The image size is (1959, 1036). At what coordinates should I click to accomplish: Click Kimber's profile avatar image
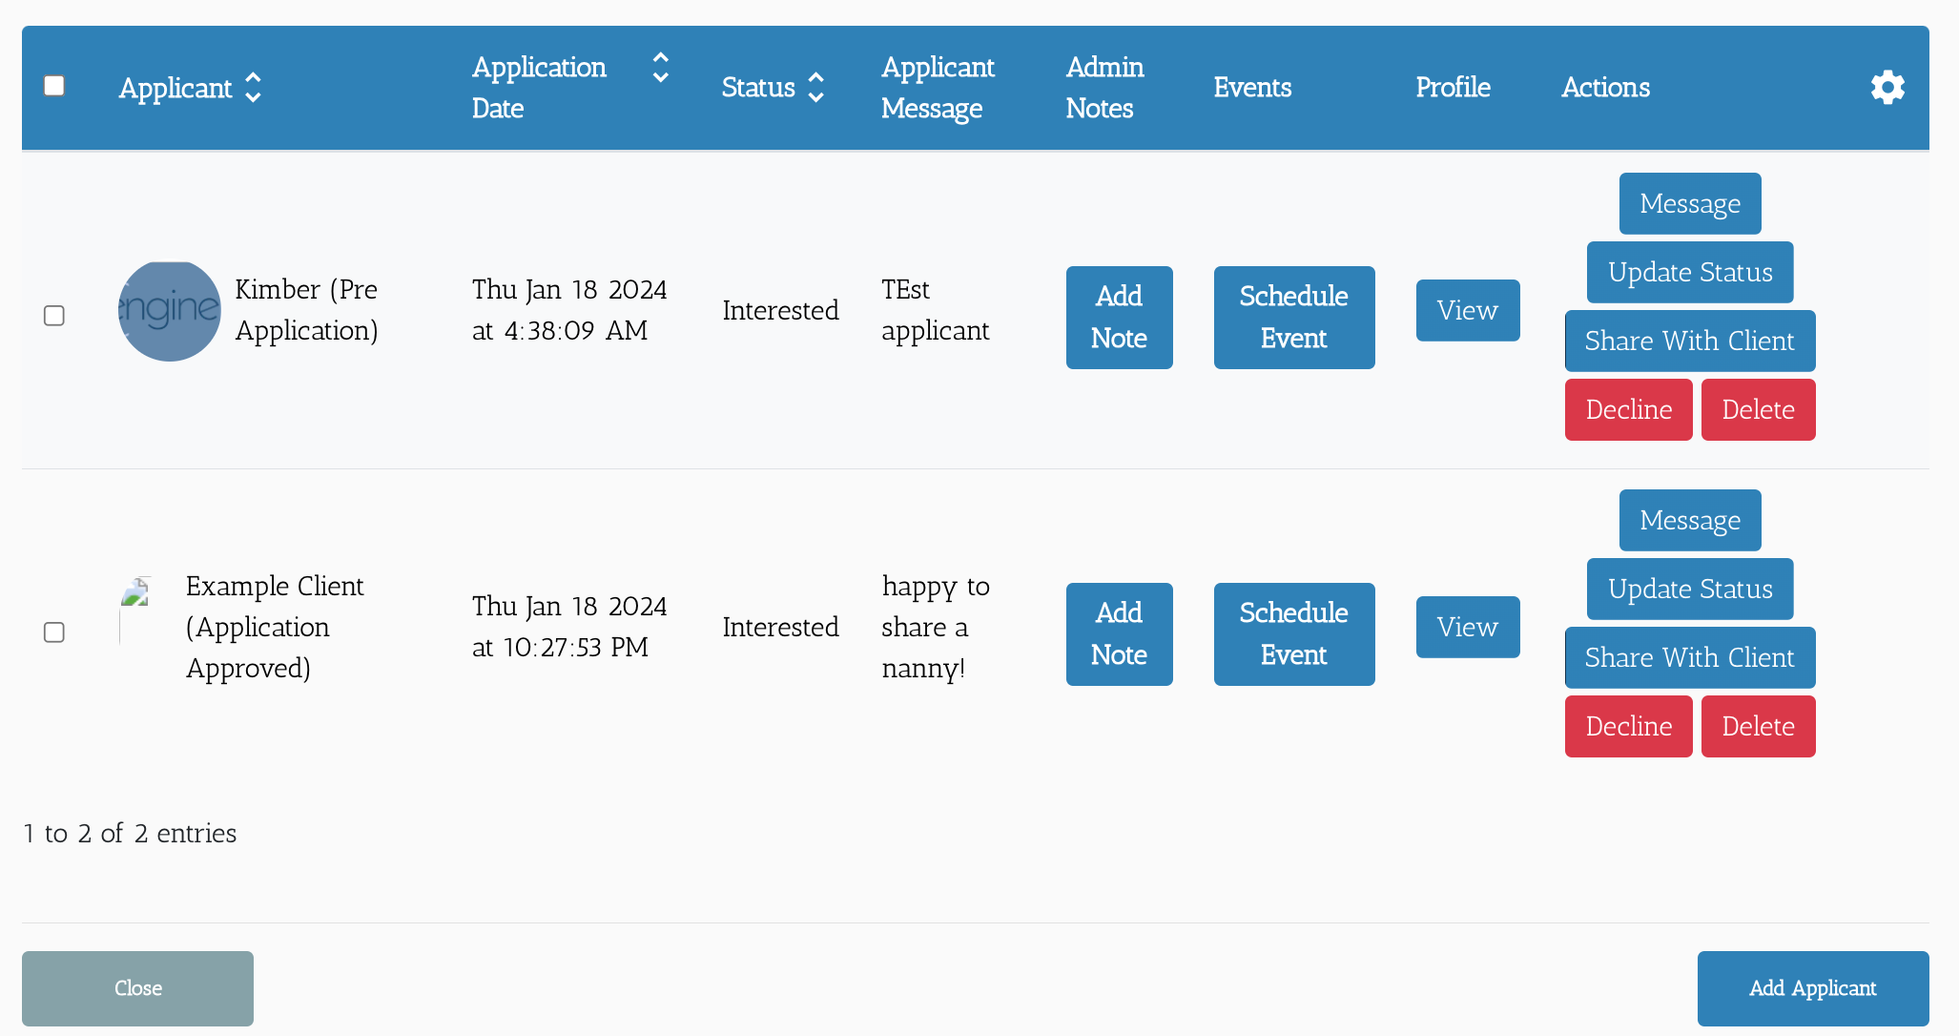[169, 311]
